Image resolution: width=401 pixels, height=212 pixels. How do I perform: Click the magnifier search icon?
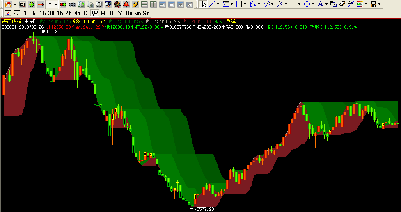[108, 4]
